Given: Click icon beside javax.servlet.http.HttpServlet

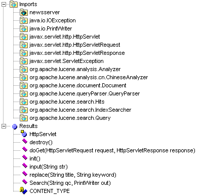Looking at the screenshot, I should pyautogui.click(x=24, y=37).
